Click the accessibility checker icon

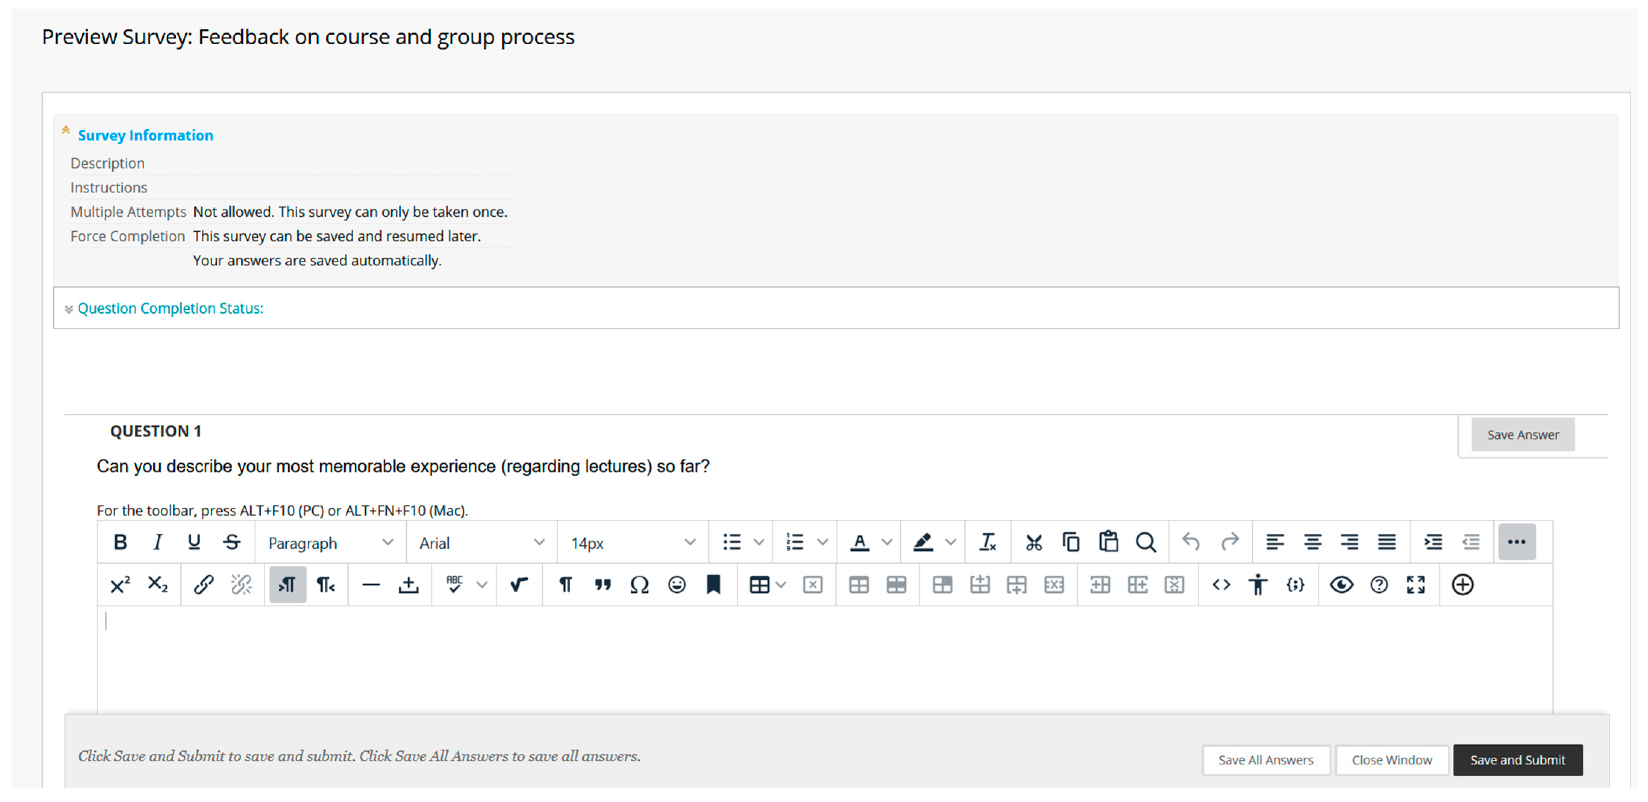[x=1257, y=585]
